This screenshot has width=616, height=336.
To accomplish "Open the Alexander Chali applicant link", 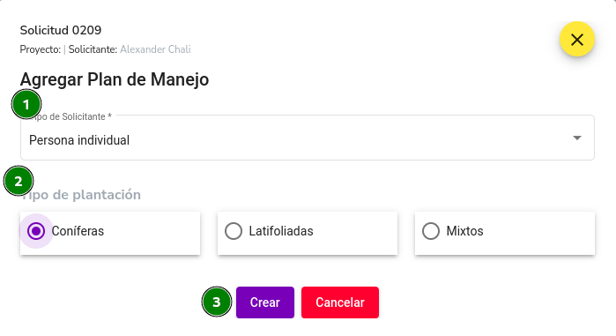I will tap(155, 49).
